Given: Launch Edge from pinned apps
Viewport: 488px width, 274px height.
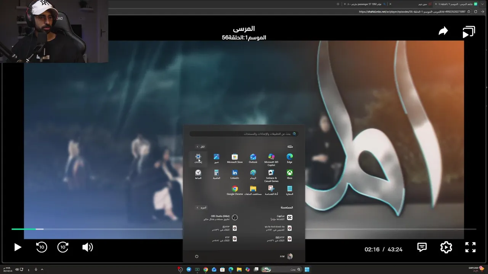Looking at the screenshot, I should click(x=290, y=159).
